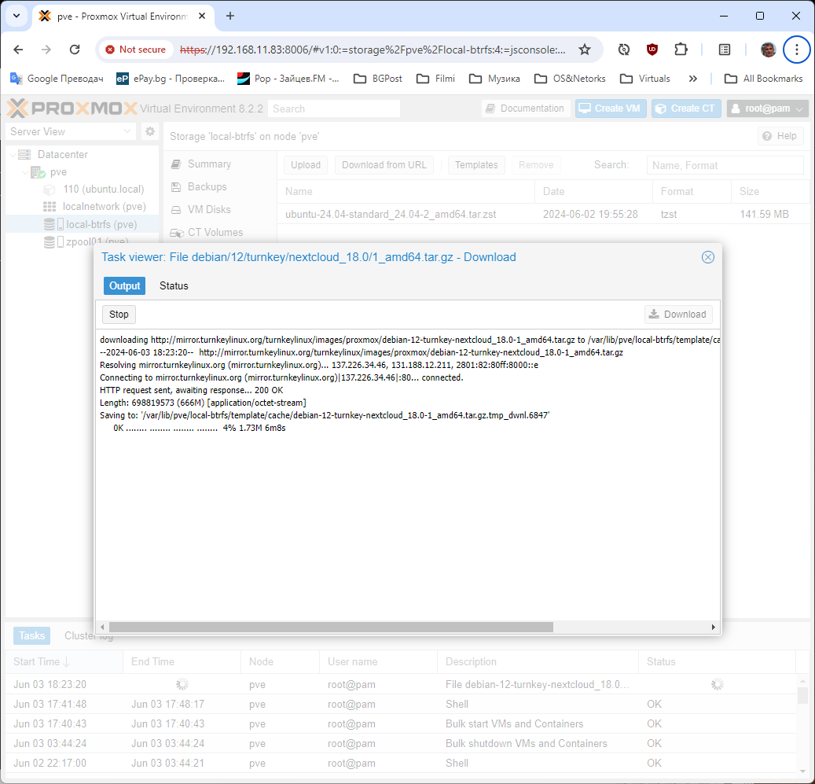Sort templates by the Date column header
The width and height of the screenshot is (815, 784).
pos(593,191)
